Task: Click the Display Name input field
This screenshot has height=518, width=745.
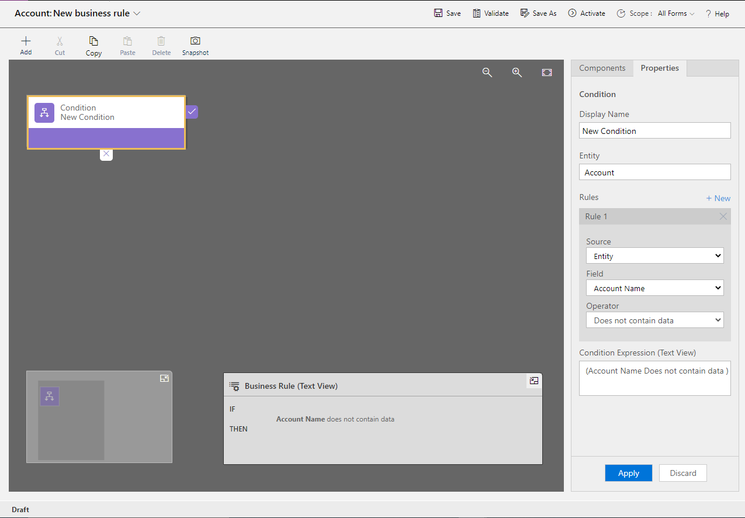Action: click(x=654, y=130)
